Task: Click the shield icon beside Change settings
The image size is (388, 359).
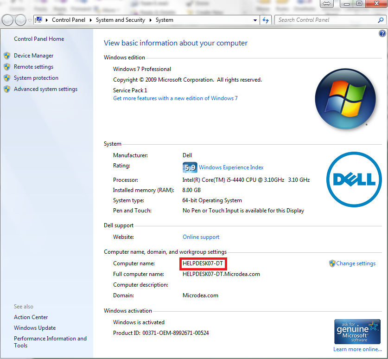Action: pos(332,263)
